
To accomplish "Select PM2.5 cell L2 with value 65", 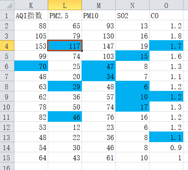I will coord(65,25).
